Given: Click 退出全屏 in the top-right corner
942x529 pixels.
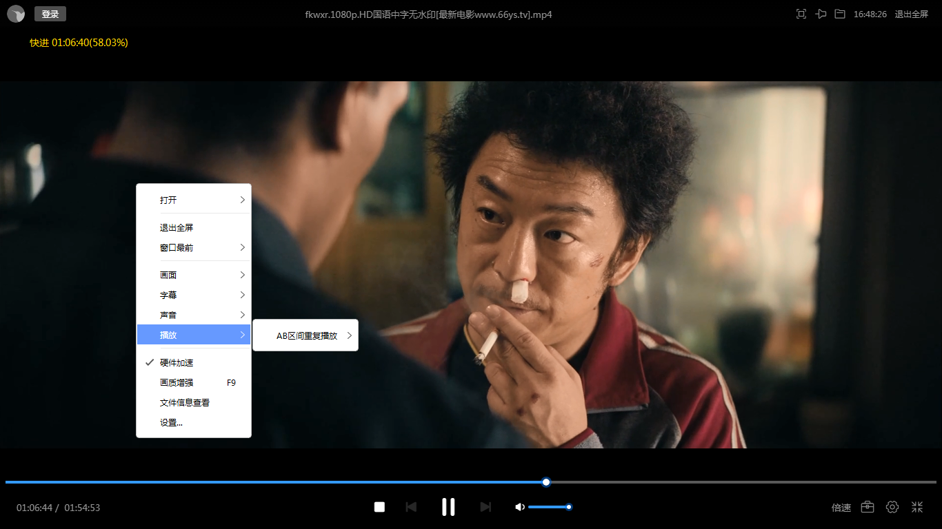Looking at the screenshot, I should click(x=911, y=14).
